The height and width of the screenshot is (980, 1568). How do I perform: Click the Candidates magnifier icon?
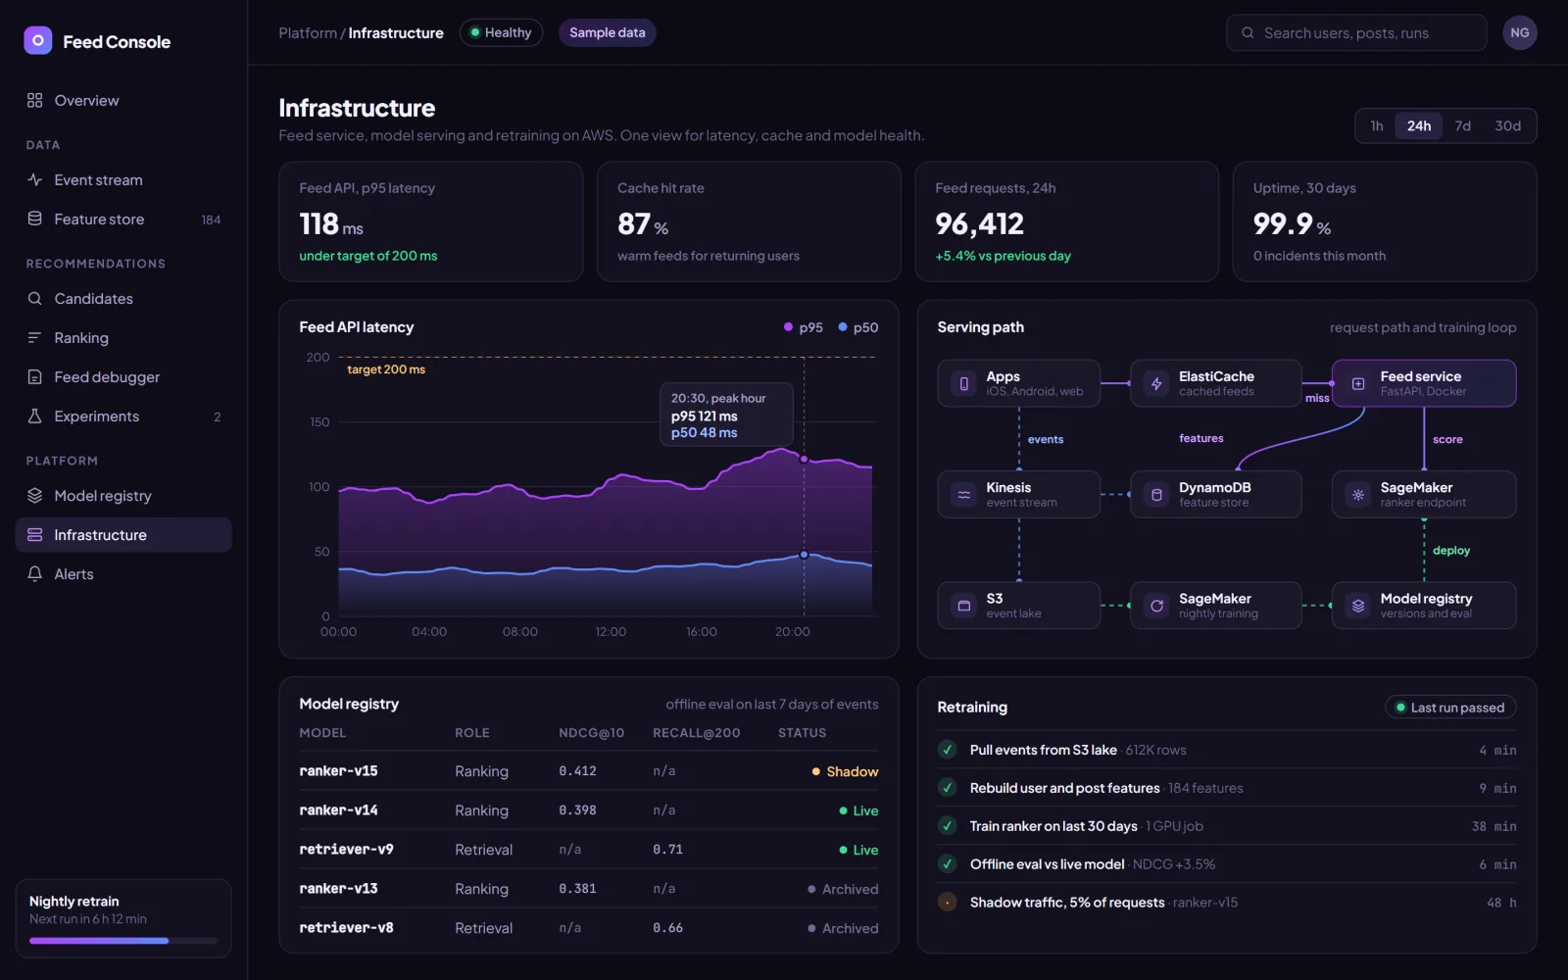(x=35, y=298)
